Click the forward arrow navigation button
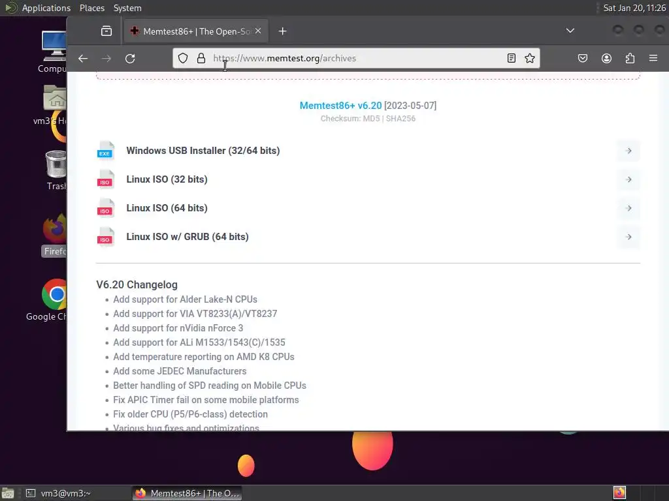The width and height of the screenshot is (669, 501). click(x=106, y=58)
